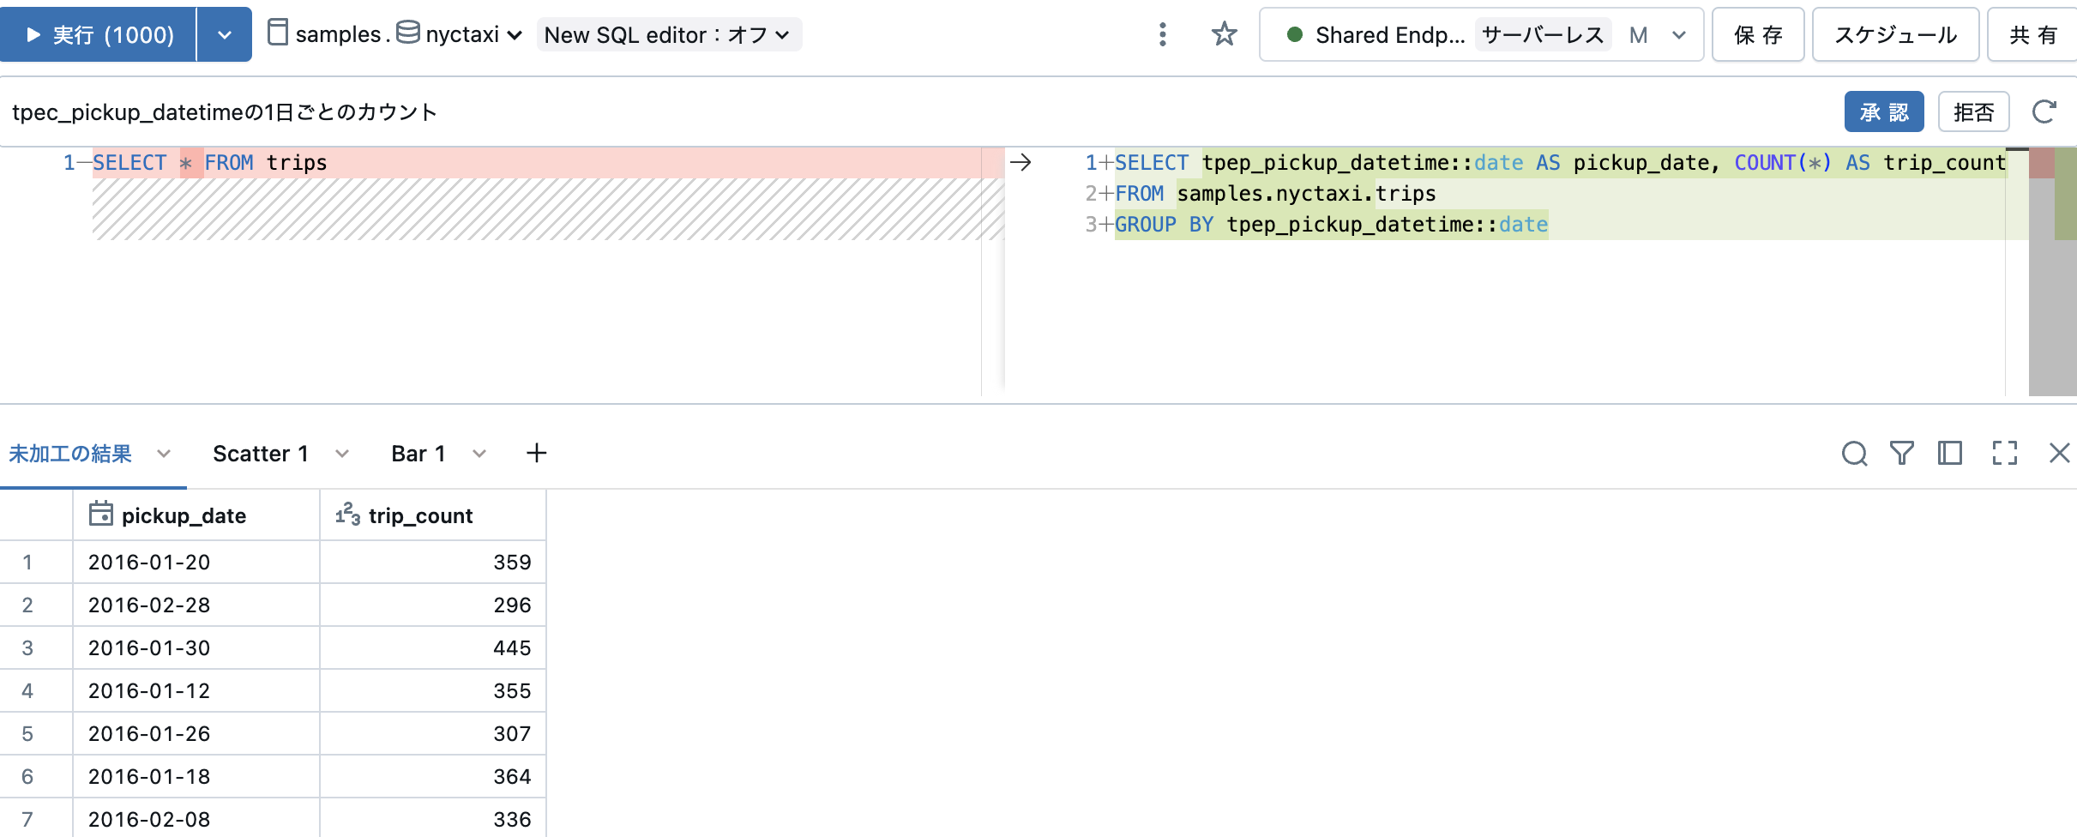Open the Scatter 1 chart options chevron
This screenshot has width=2077, height=837.
(342, 454)
